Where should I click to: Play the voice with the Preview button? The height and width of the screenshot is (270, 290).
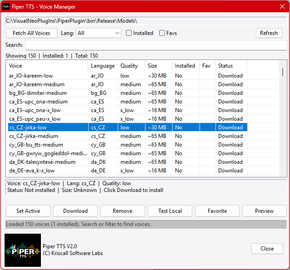264,211
